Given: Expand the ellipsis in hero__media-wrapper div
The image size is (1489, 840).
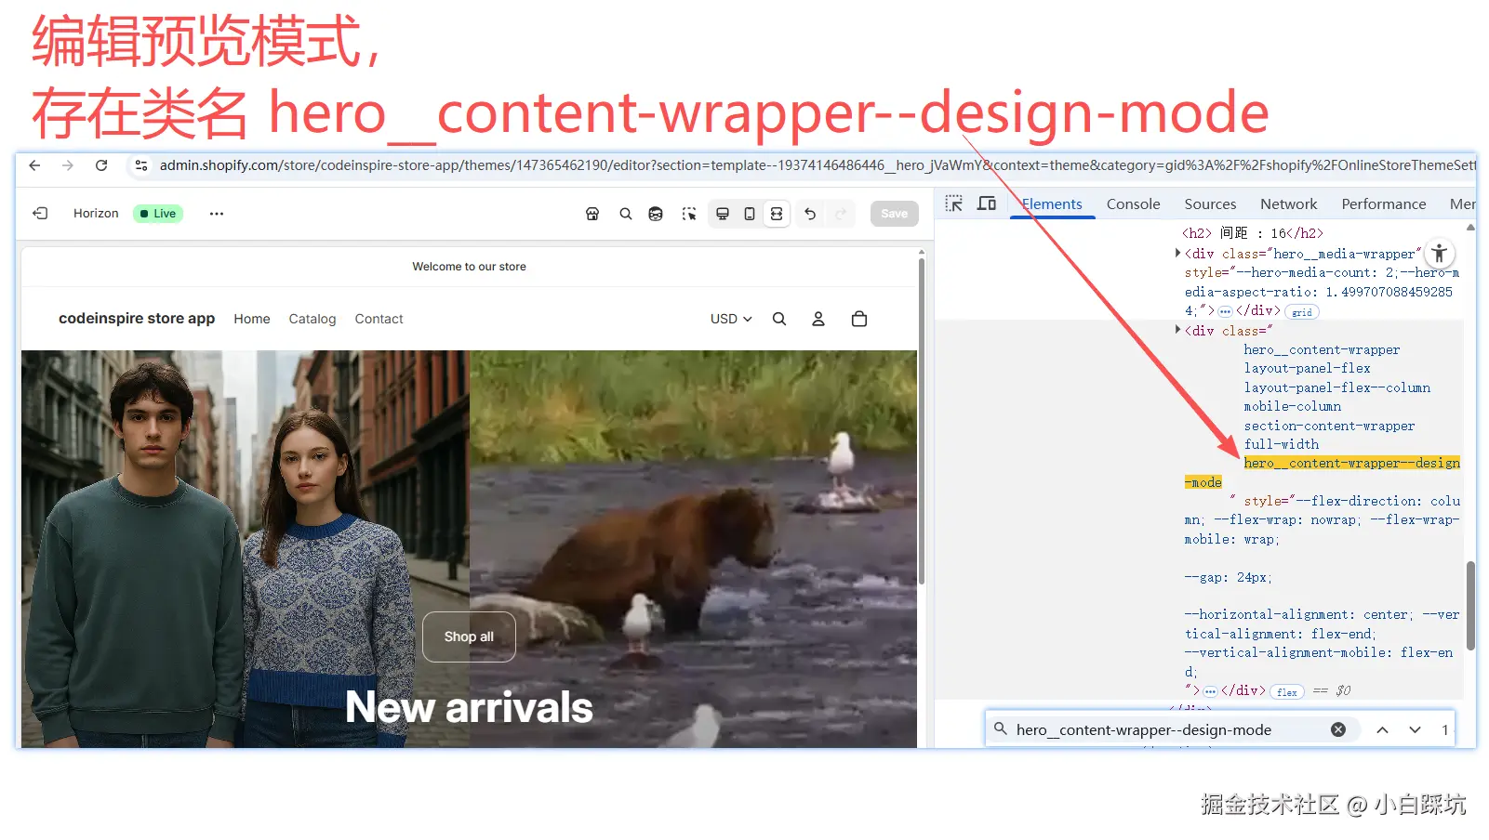Looking at the screenshot, I should click(1225, 311).
